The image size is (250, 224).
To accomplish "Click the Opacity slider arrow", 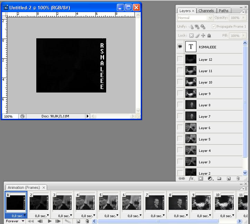I will tap(243, 18).
